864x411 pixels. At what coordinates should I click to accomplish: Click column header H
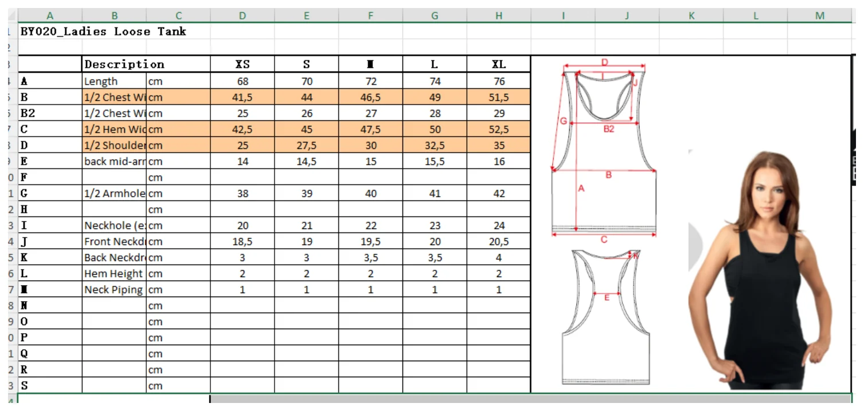coord(499,15)
